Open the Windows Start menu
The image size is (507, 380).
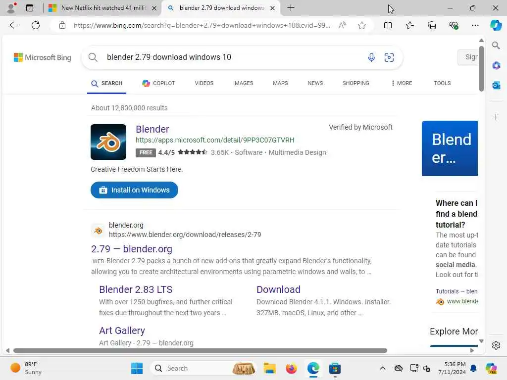pyautogui.click(x=137, y=368)
